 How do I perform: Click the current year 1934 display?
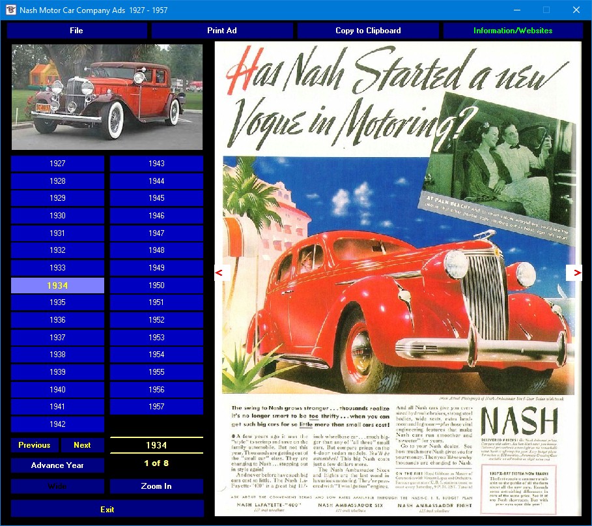(157, 445)
